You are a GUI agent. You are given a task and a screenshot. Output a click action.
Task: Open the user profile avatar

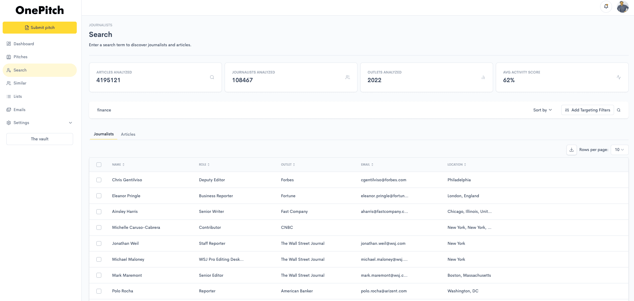coord(623,7)
